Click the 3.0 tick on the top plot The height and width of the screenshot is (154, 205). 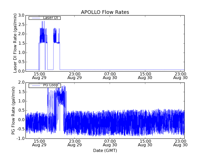[21, 15]
